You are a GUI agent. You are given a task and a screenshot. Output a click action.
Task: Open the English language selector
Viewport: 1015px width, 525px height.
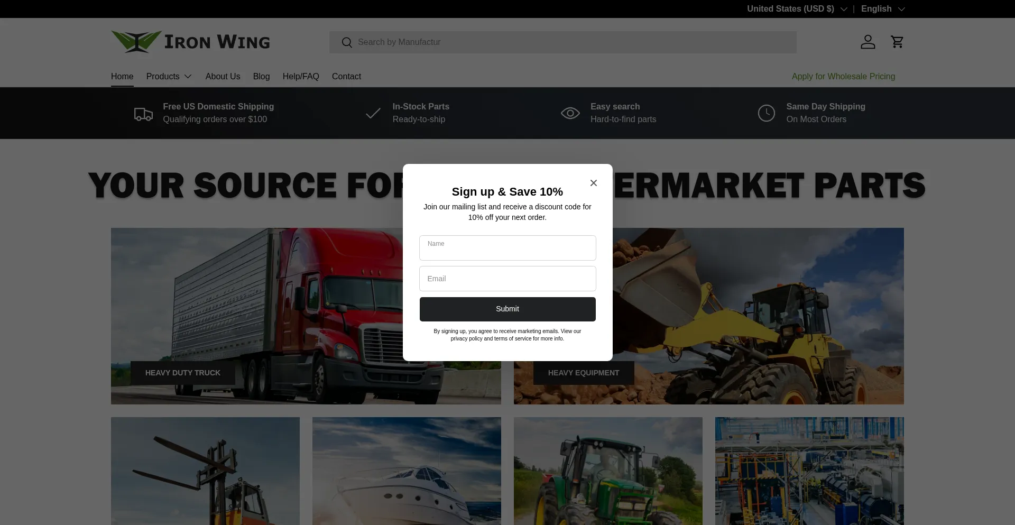882,9
